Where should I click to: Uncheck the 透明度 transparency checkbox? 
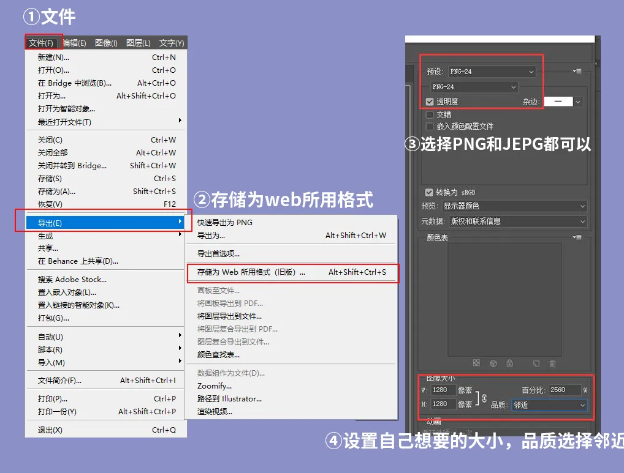coord(430,102)
